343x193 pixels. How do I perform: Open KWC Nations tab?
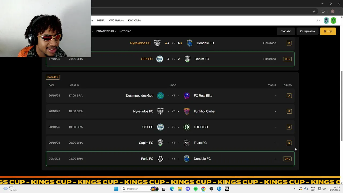click(116, 20)
